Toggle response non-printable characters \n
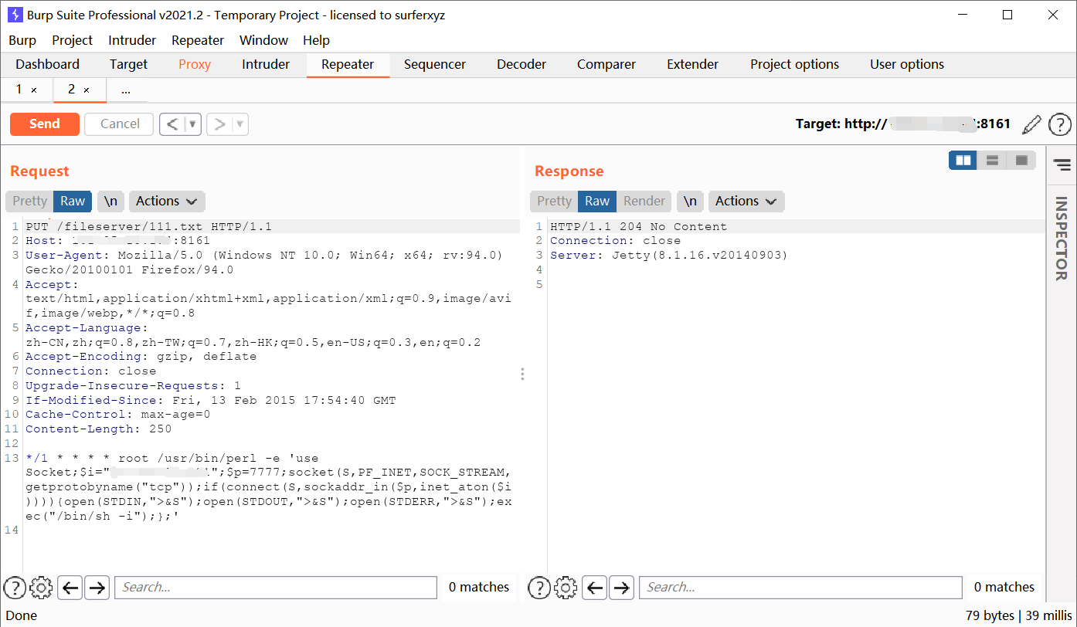The height and width of the screenshot is (627, 1077). 691,202
